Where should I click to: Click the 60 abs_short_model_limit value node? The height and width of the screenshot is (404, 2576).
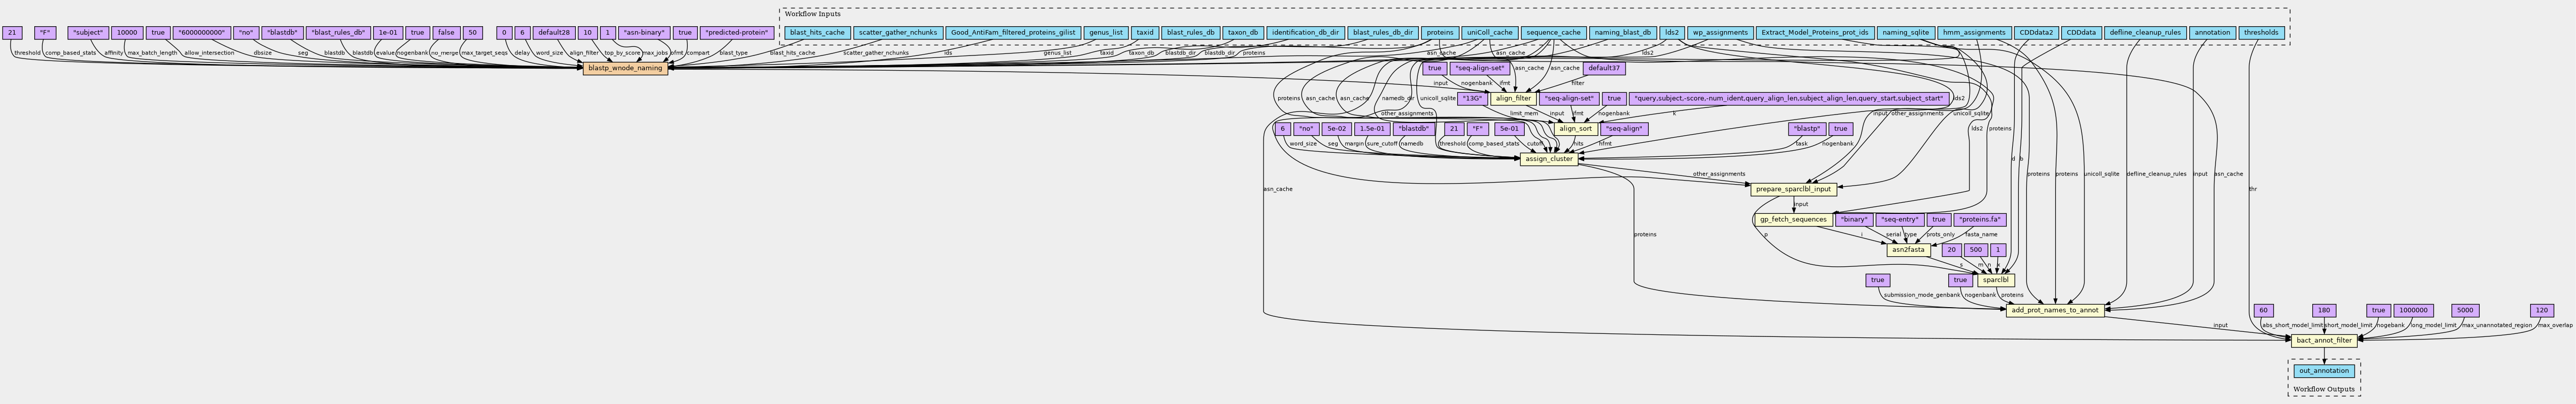pos(2264,310)
